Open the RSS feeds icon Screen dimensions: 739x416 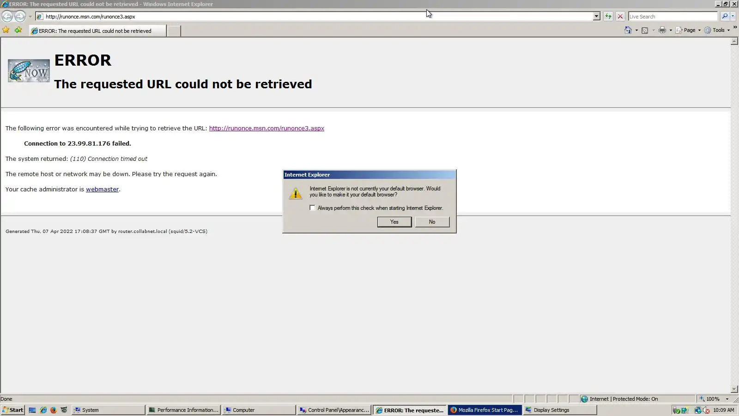coord(645,30)
